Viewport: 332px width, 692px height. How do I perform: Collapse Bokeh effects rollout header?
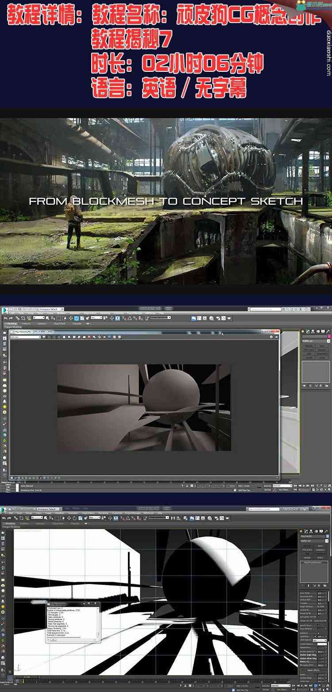pos(313,670)
